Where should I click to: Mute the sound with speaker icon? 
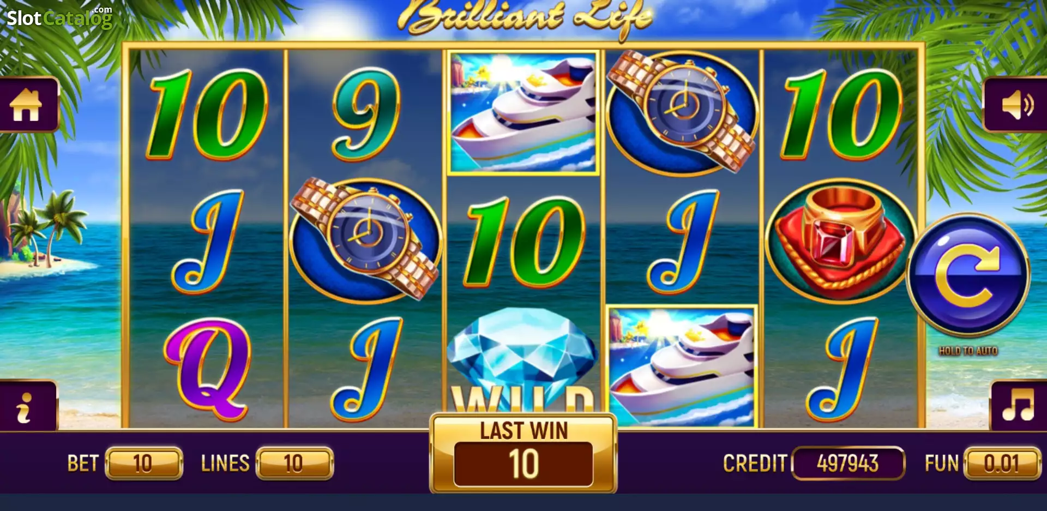(1016, 104)
